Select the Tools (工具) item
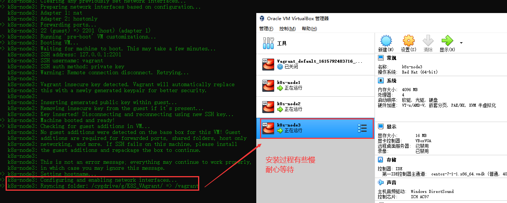The image size is (507, 203). tap(315, 43)
